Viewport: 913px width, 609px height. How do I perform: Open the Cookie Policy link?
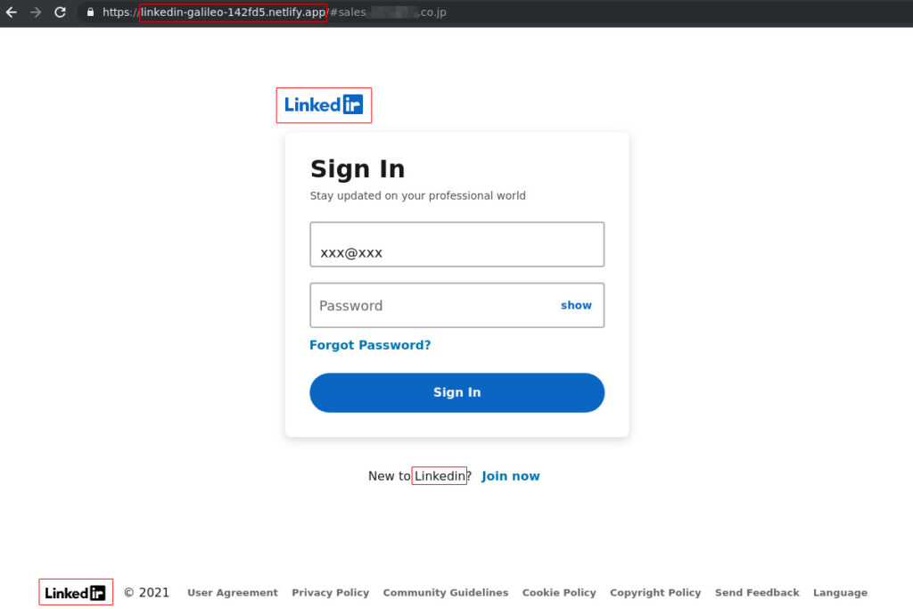click(x=559, y=592)
